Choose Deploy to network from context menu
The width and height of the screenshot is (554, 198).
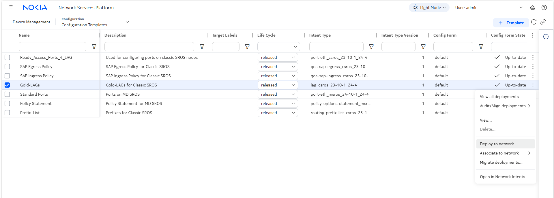click(x=498, y=144)
